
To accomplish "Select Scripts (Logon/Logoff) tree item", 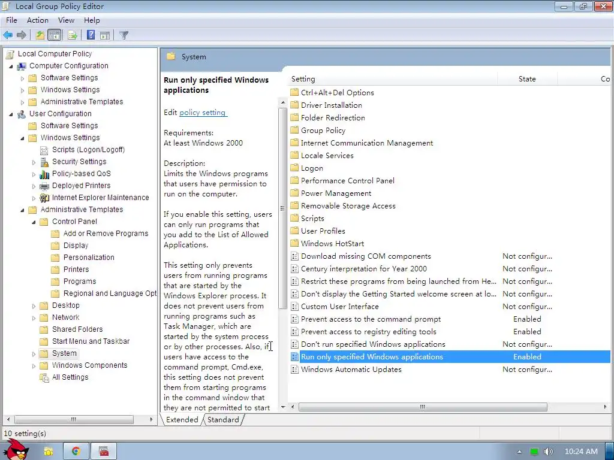I will tap(88, 150).
